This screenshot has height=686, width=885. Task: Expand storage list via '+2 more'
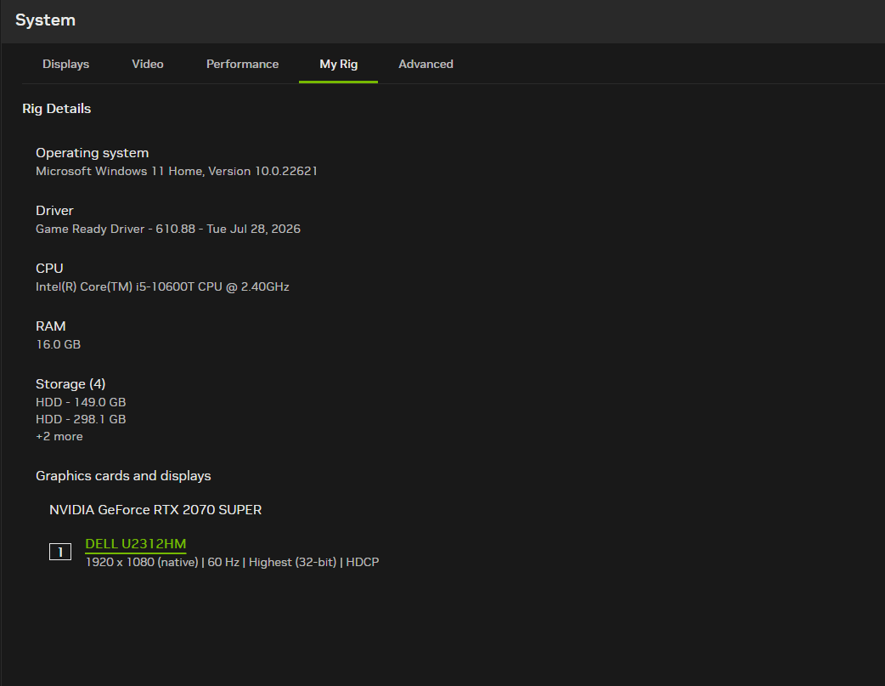59,436
